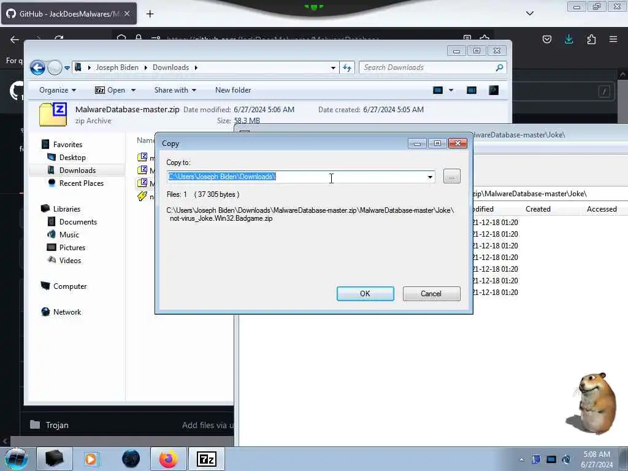Go back in Firefox

[15, 39]
